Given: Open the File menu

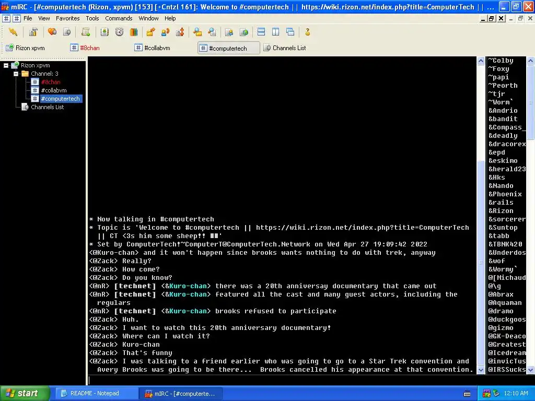Looking at the screenshot, I should (x=28, y=18).
